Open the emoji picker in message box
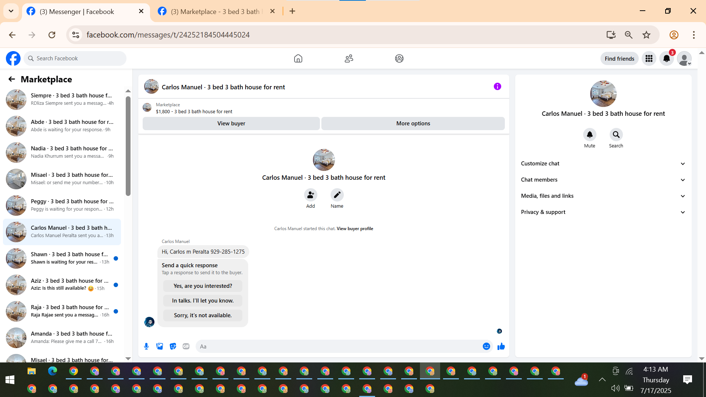 coord(486,346)
